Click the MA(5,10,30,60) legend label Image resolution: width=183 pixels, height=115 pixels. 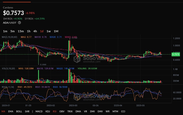pos(9,37)
